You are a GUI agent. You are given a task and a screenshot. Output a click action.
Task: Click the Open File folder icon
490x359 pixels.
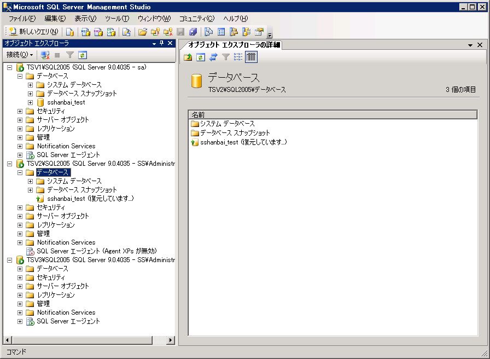(143, 32)
